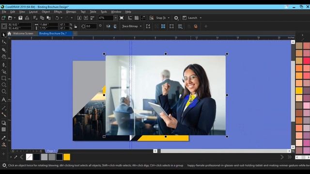
Task: Click the Import icon
Action: (x=79, y=18)
